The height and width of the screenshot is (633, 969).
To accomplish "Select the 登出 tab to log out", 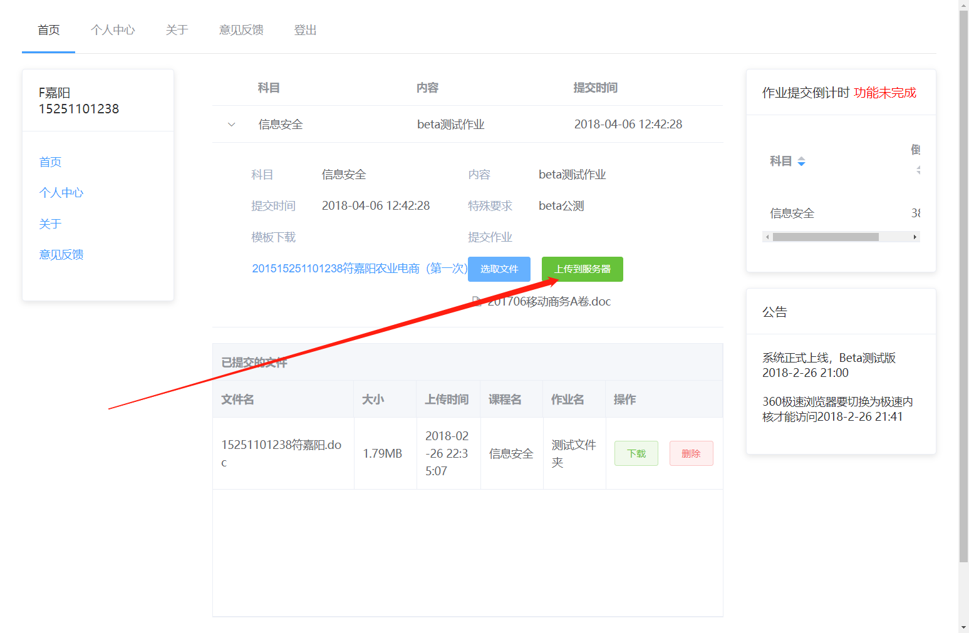I will (x=305, y=30).
